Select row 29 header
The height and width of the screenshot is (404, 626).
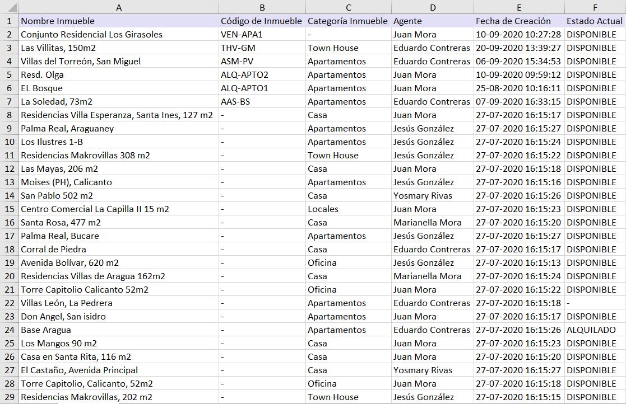tap(9, 397)
